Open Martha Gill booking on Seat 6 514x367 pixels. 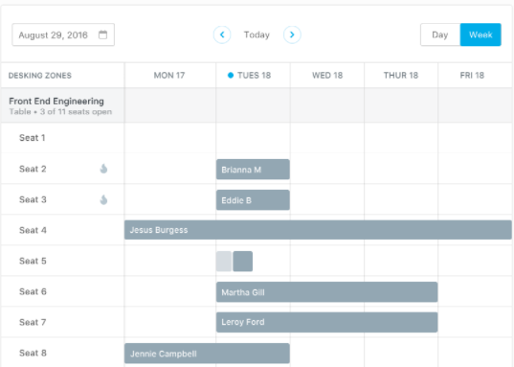pyautogui.click(x=326, y=292)
